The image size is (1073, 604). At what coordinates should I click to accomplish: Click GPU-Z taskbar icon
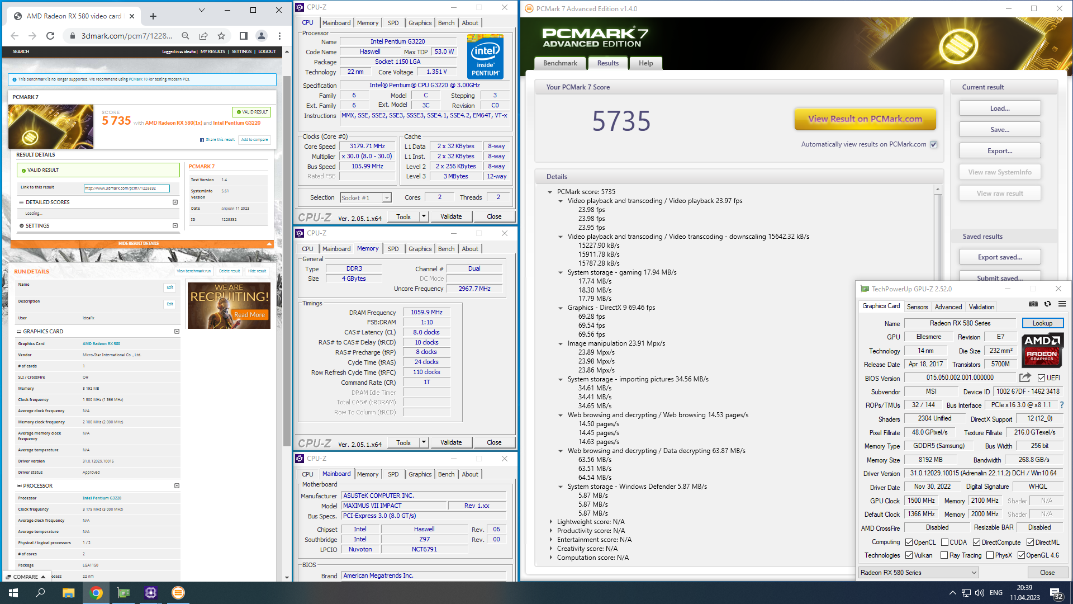coord(124,593)
